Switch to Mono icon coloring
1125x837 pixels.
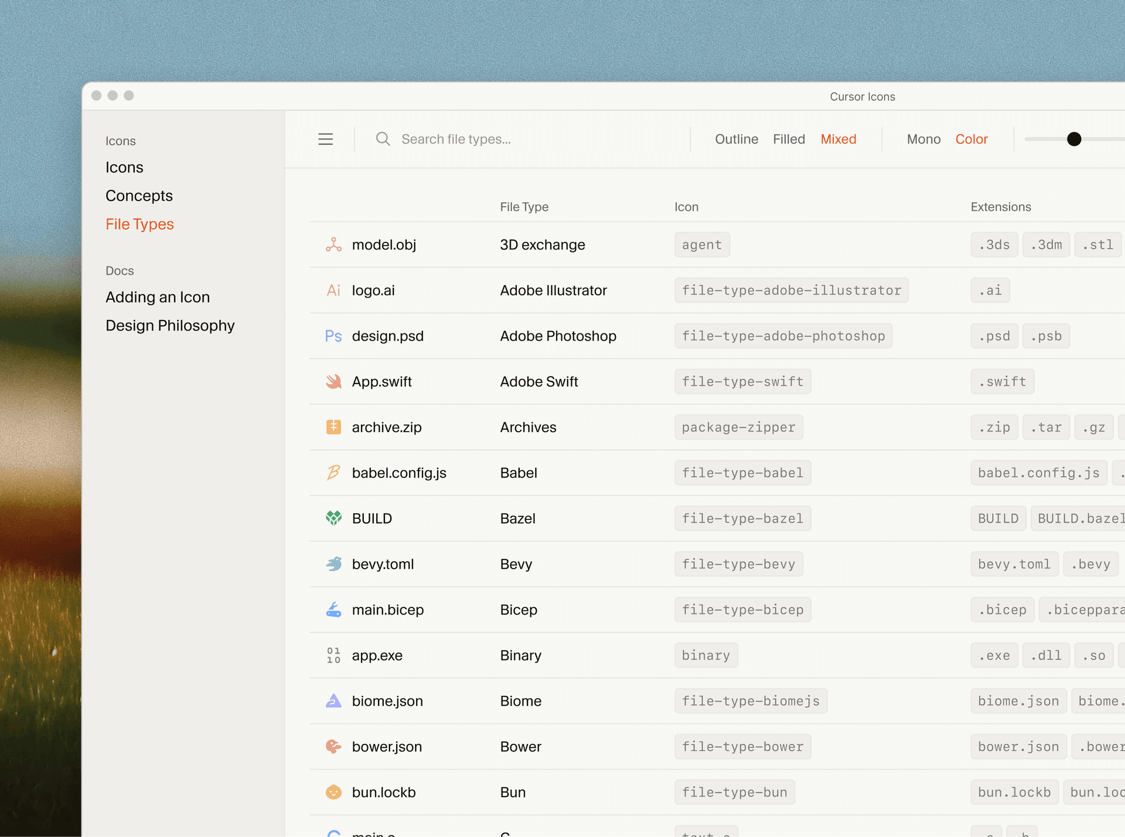pyautogui.click(x=923, y=139)
